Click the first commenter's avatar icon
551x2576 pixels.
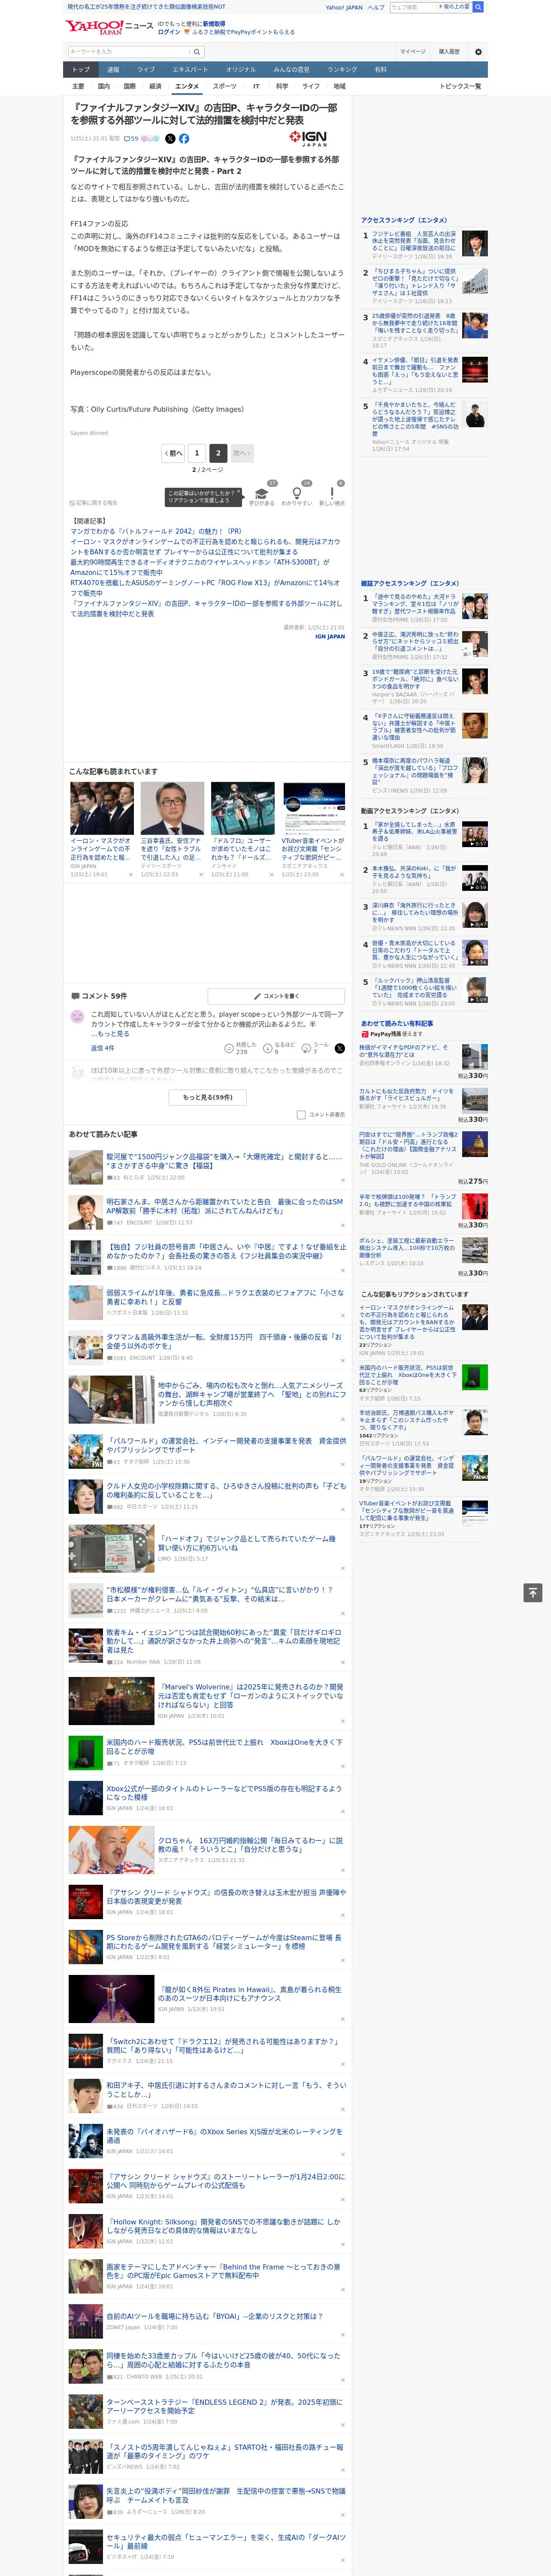point(77,1016)
